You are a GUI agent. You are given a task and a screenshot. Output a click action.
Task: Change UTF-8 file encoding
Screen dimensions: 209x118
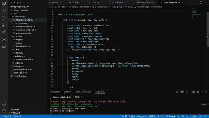click(152, 116)
